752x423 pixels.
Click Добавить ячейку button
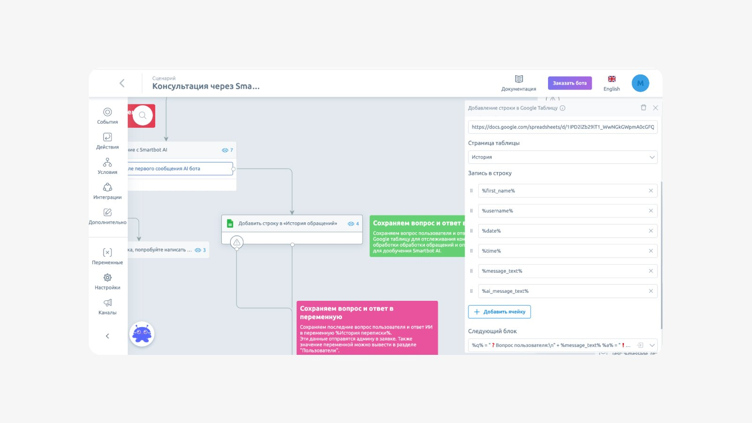point(499,312)
